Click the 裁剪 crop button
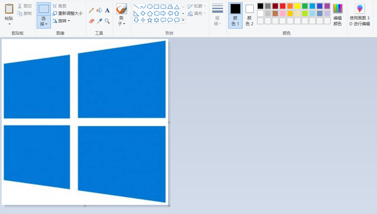The height and width of the screenshot is (214, 377). (x=60, y=6)
